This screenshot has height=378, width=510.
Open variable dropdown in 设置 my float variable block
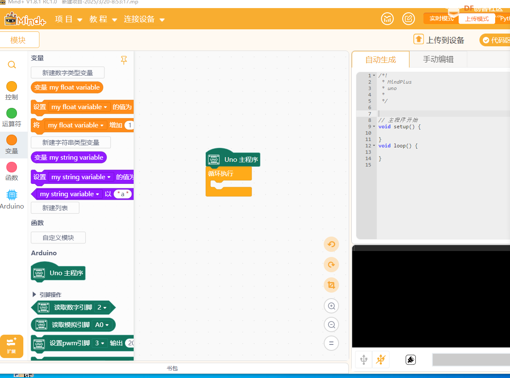click(x=79, y=107)
